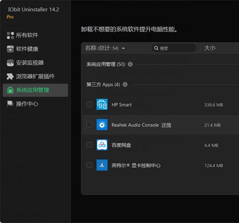Click the 系统应用管理 green icon
The height and width of the screenshot is (223, 239).
[x=10, y=90]
